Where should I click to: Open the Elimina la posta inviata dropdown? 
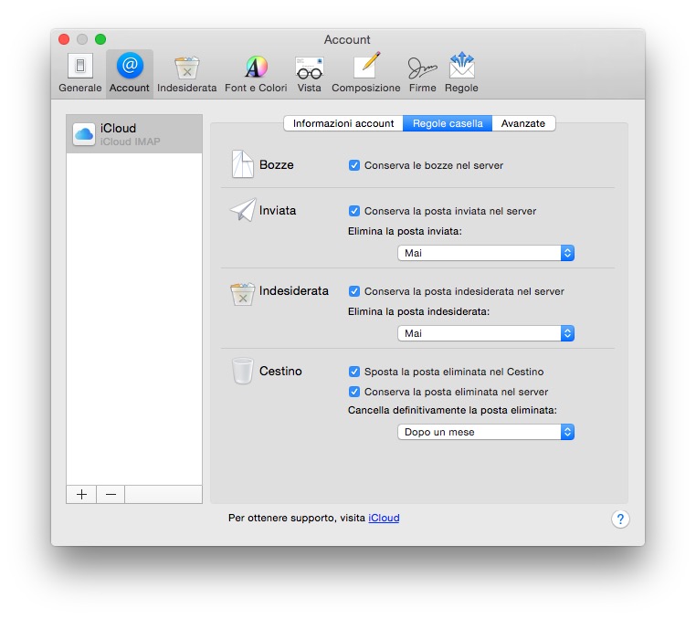pyautogui.click(x=486, y=253)
